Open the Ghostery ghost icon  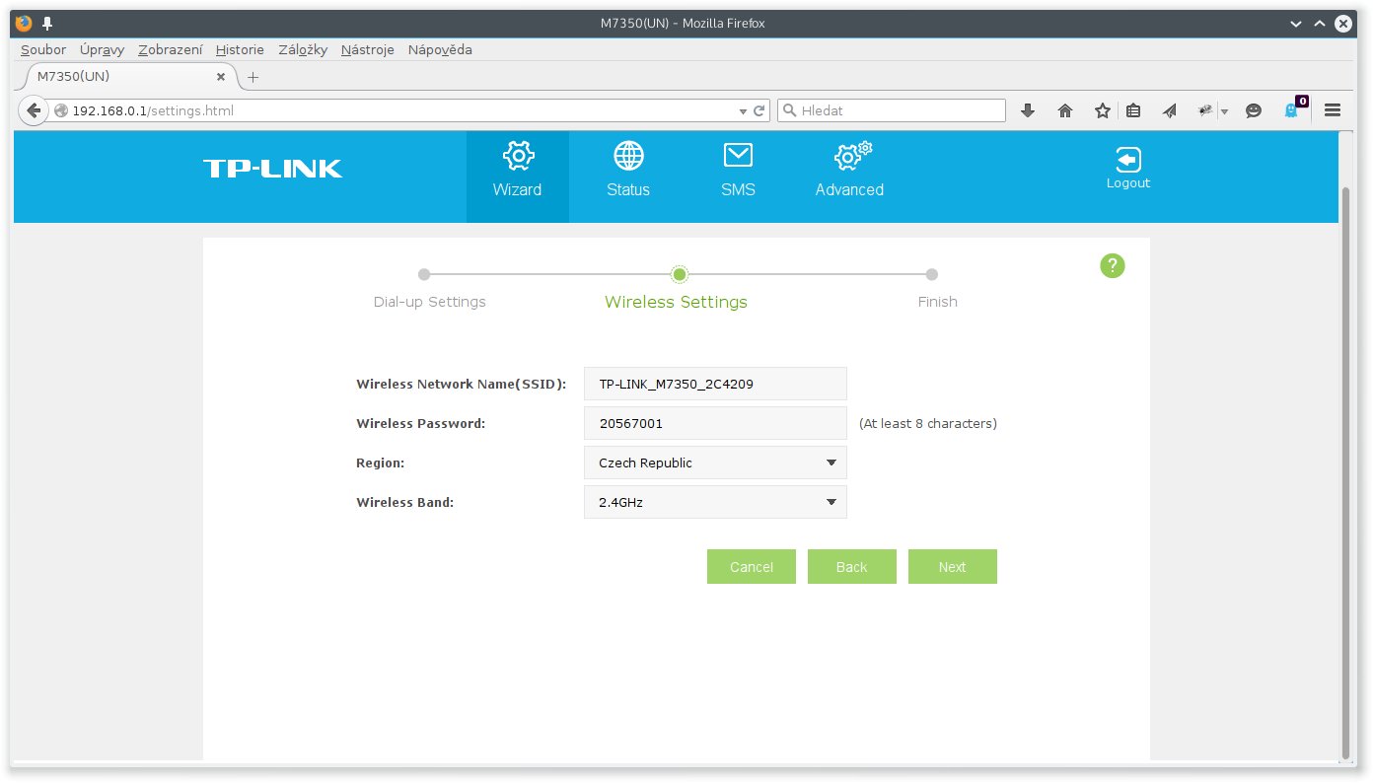pyautogui.click(x=1292, y=110)
